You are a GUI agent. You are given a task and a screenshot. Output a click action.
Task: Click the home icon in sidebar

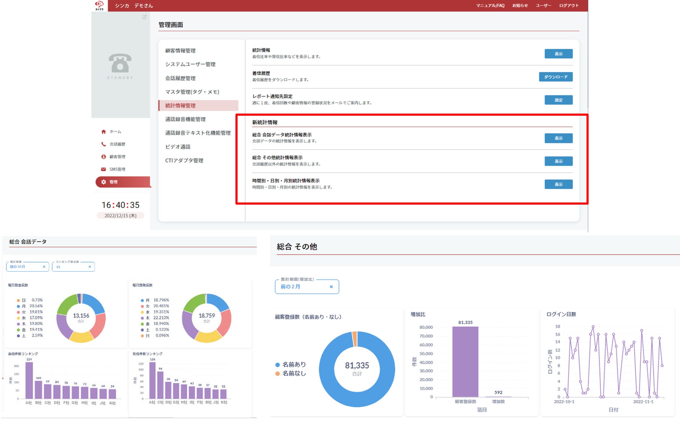click(x=104, y=132)
